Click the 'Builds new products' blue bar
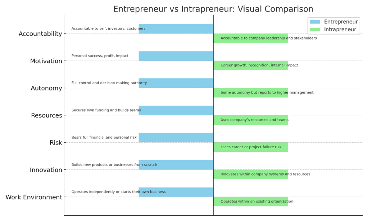 (176, 165)
